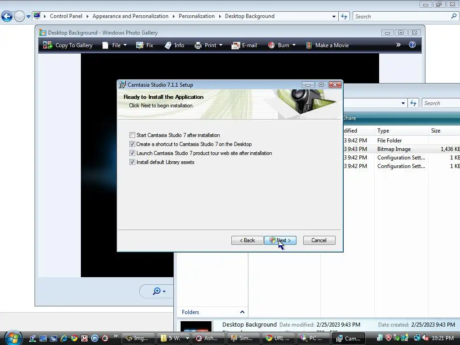This screenshot has width=460, height=345.
Task: Click the blue circle m quick launch icon
Action: coord(94,338)
